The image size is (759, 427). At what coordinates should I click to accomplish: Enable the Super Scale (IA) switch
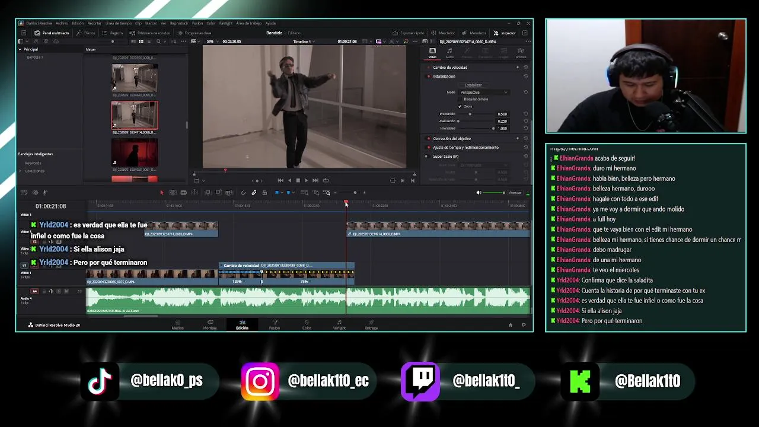coord(426,157)
